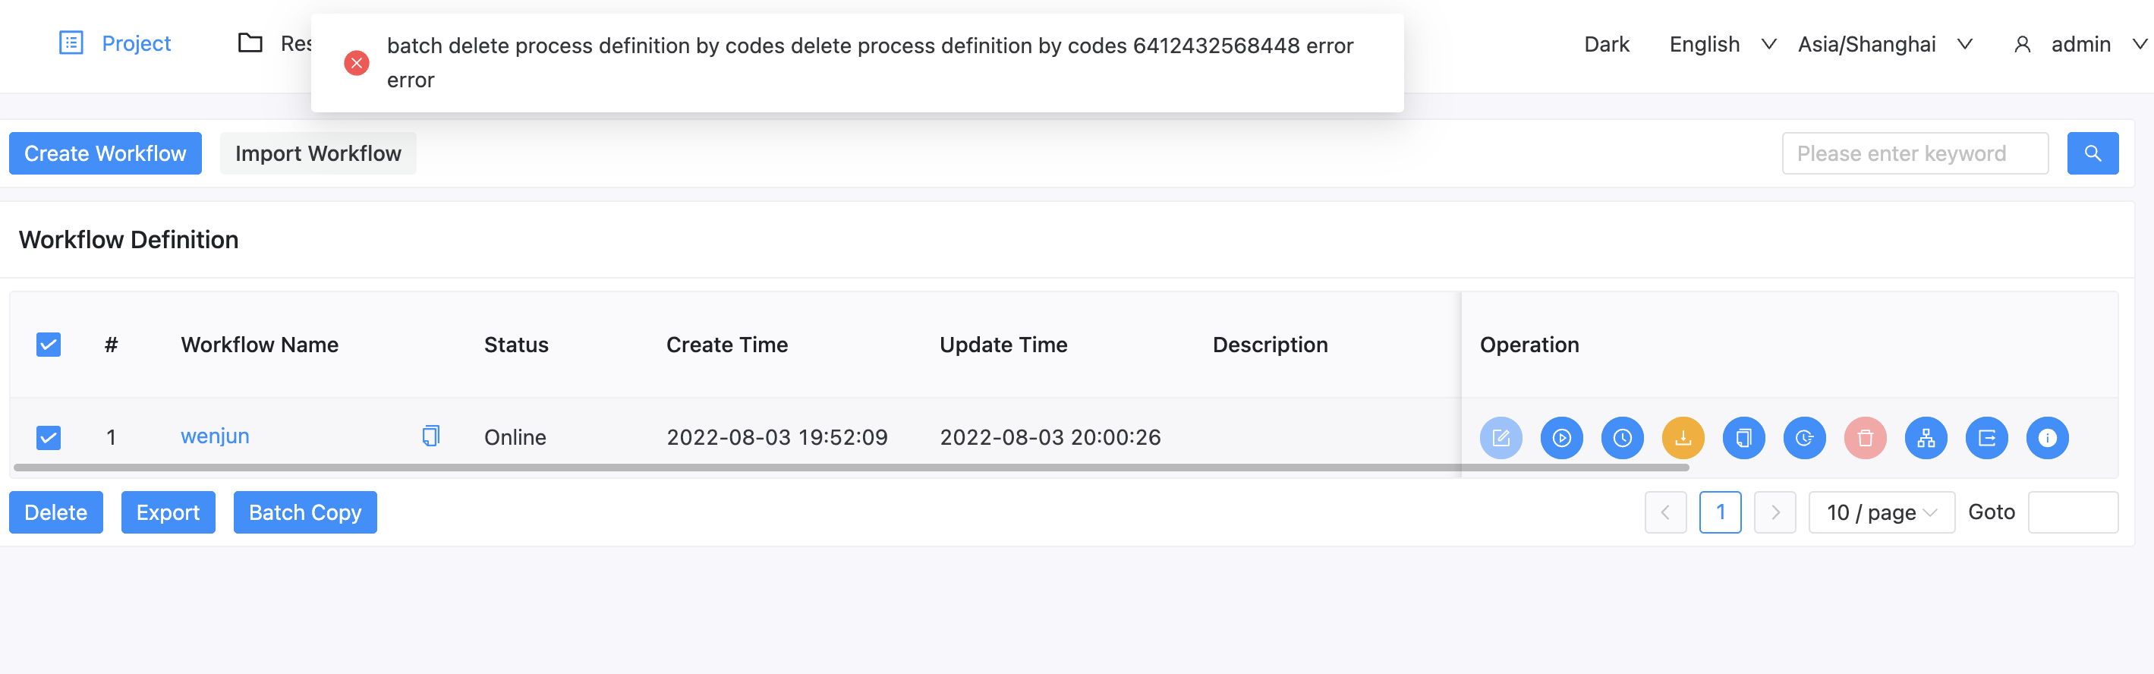Screen dimensions: 2154x674
Task: Dismiss the batch delete error notification
Action: point(357,62)
